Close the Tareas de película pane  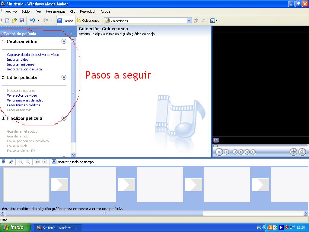coord(71,34)
